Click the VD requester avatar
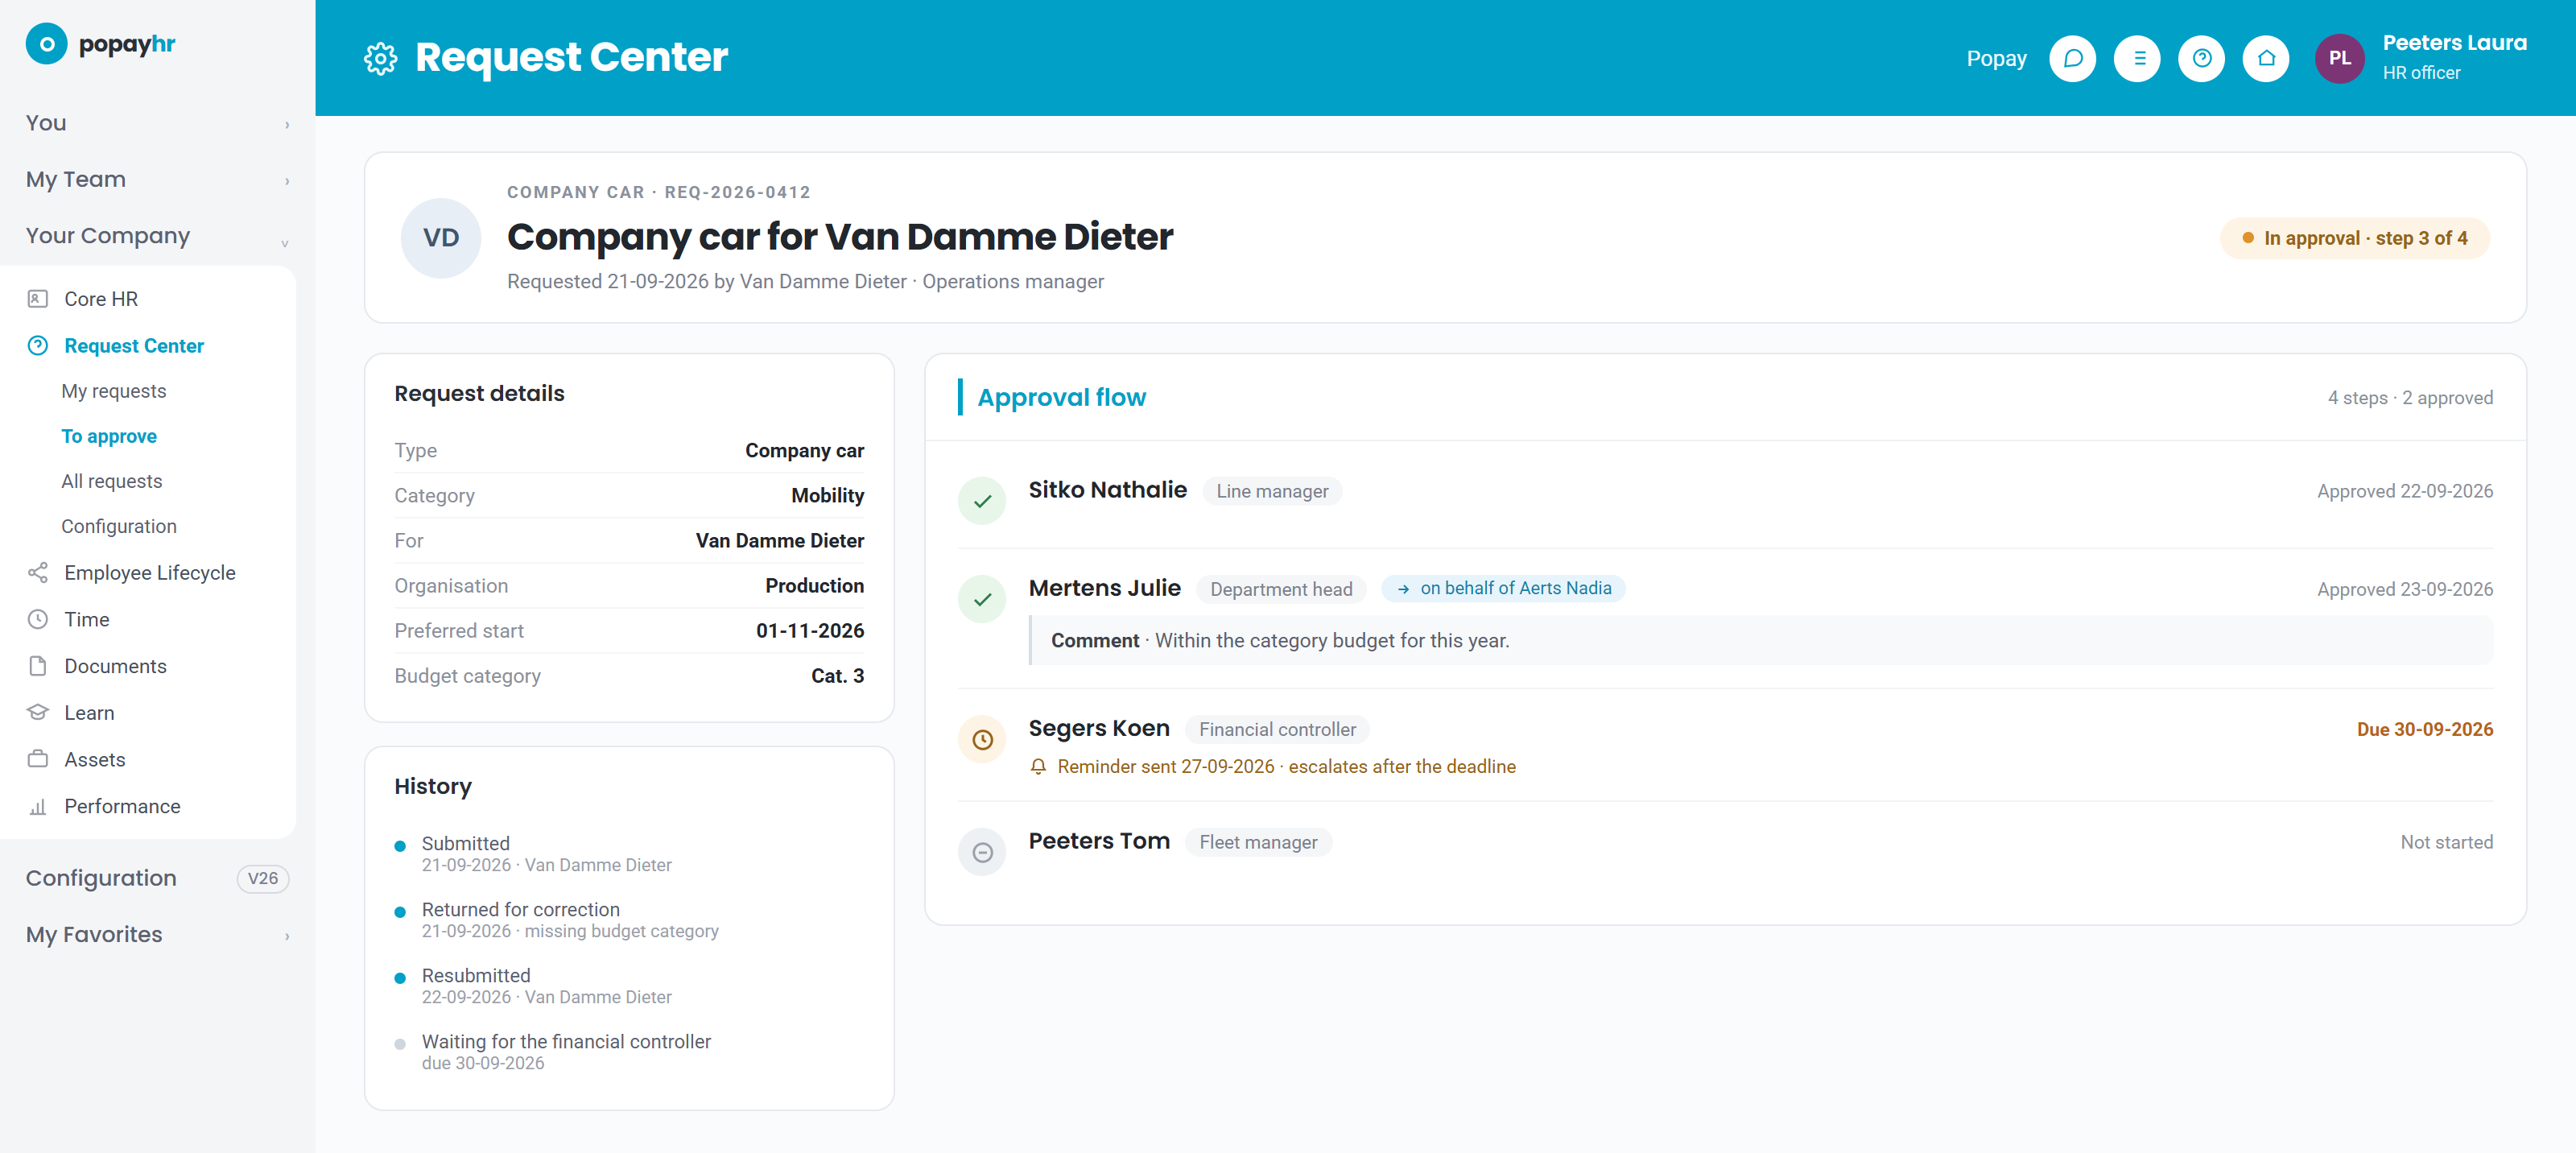The width and height of the screenshot is (2576, 1153). pos(441,237)
